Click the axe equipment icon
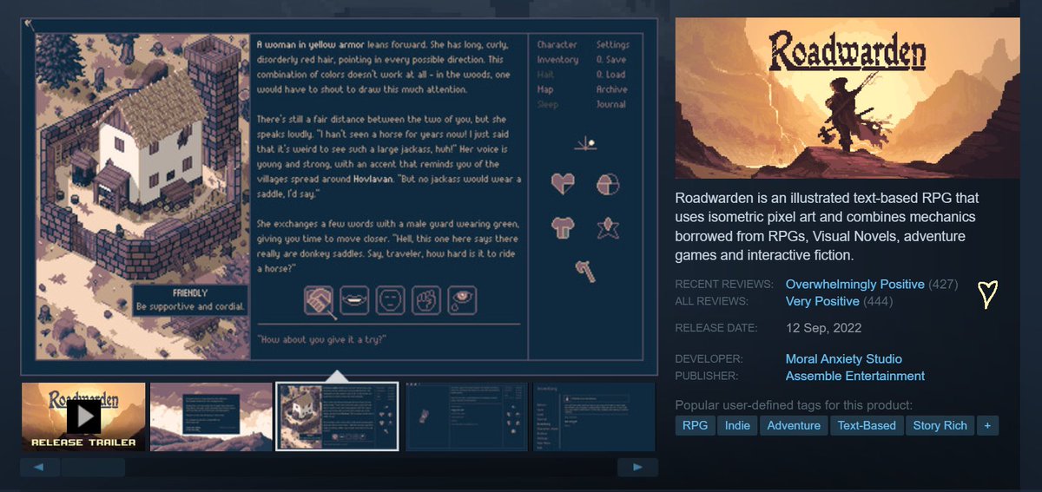The height and width of the screenshot is (492, 1042). click(586, 272)
